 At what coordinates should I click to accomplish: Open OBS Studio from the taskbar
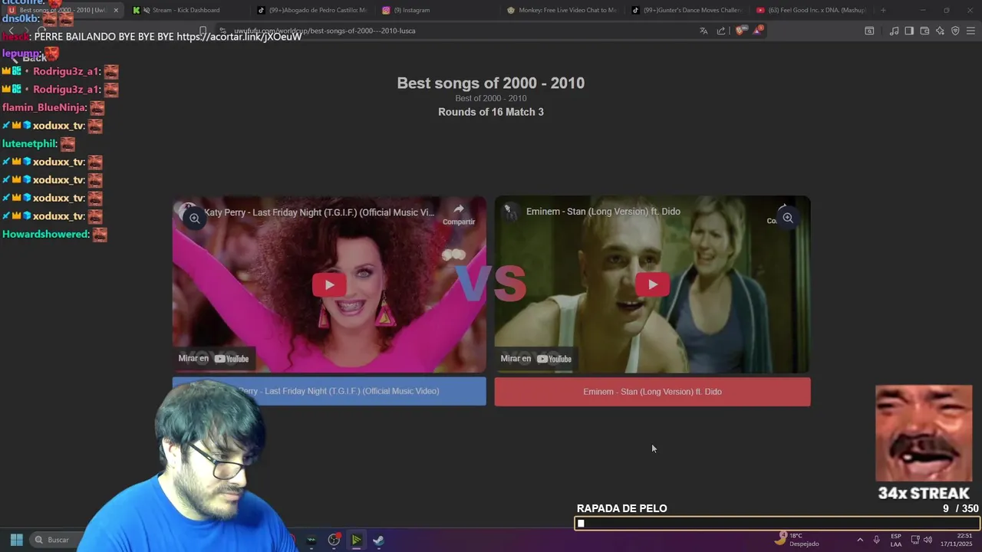coord(334,540)
